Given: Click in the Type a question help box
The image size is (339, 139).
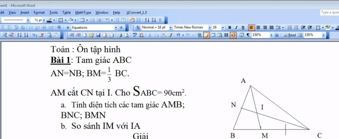Looking at the screenshot, I should coord(329,13).
